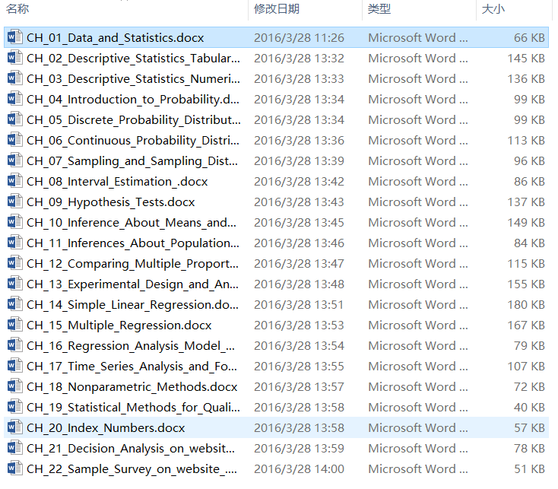558x489 pixels.
Task: Click Word icon of CH_02_Descriptive_Statistics_Tabular file
Action: tap(15, 58)
